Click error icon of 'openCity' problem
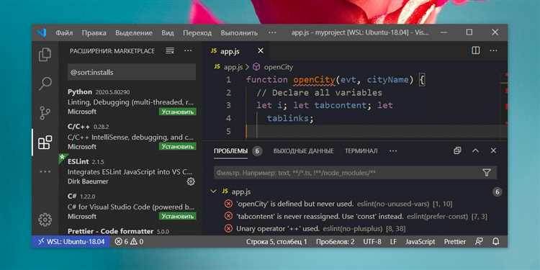The image size is (540, 270). 228,204
